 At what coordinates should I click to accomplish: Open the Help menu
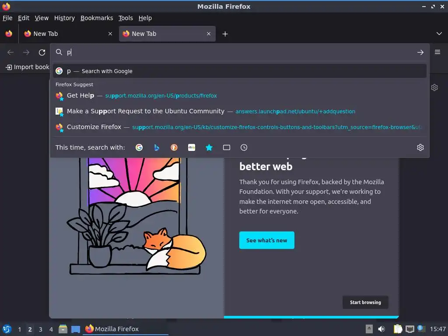tap(145, 18)
